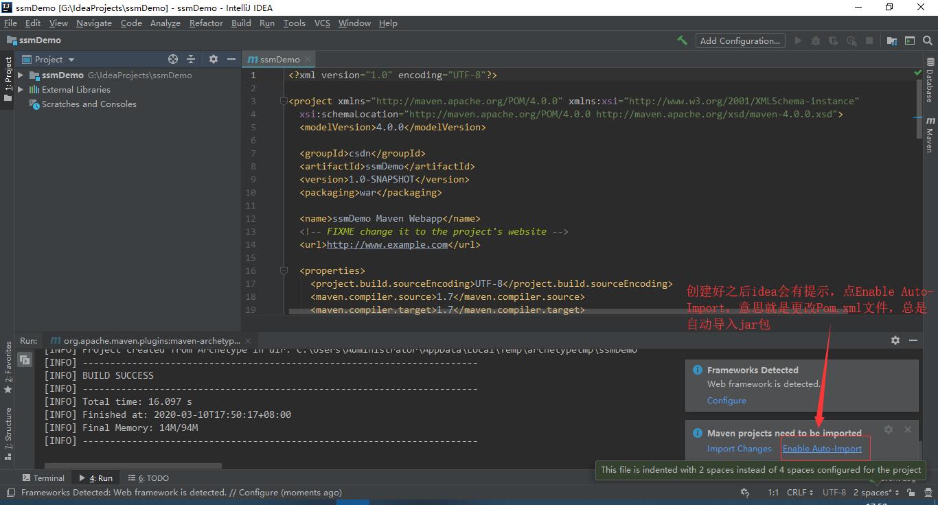The height and width of the screenshot is (505, 938).
Task: Click the disabled Run (play) toolbar icon
Action: 798,40
